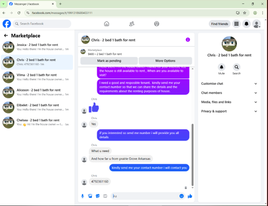Click 'kindly send me your contact number' message
Viewport: 268px width, 206px height.
click(149, 168)
